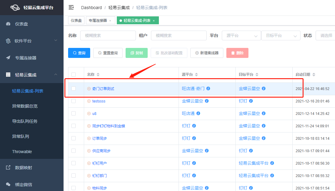Open 异常队列 in sidebar

click(x=31, y=136)
